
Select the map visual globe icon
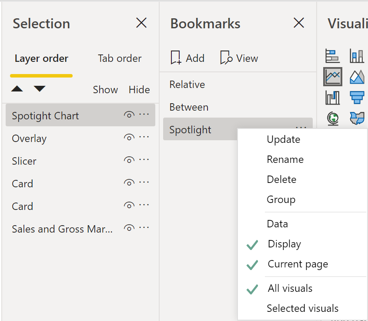pos(333,118)
